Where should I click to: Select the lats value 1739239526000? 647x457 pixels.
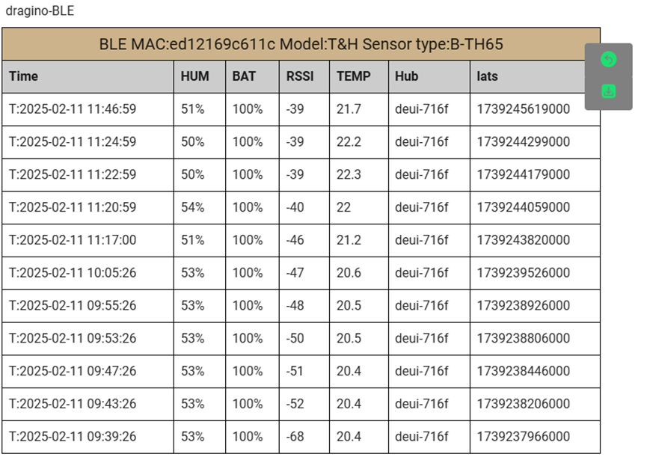pos(524,273)
